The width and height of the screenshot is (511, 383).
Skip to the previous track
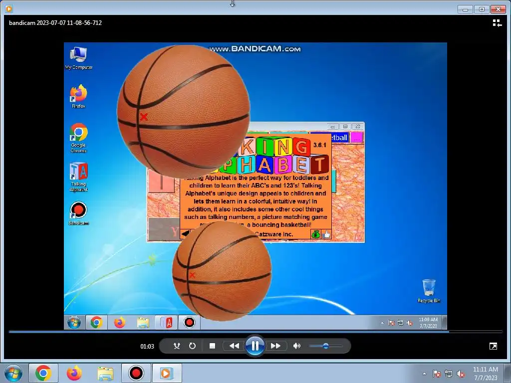[x=234, y=346]
